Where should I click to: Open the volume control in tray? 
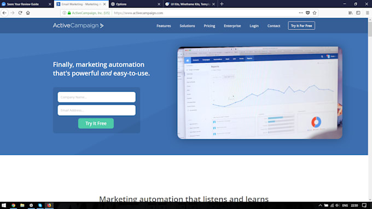[338, 205]
